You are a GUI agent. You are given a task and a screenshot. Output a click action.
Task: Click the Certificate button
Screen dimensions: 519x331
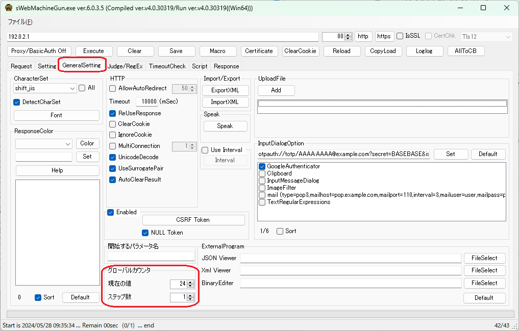pyautogui.click(x=259, y=51)
